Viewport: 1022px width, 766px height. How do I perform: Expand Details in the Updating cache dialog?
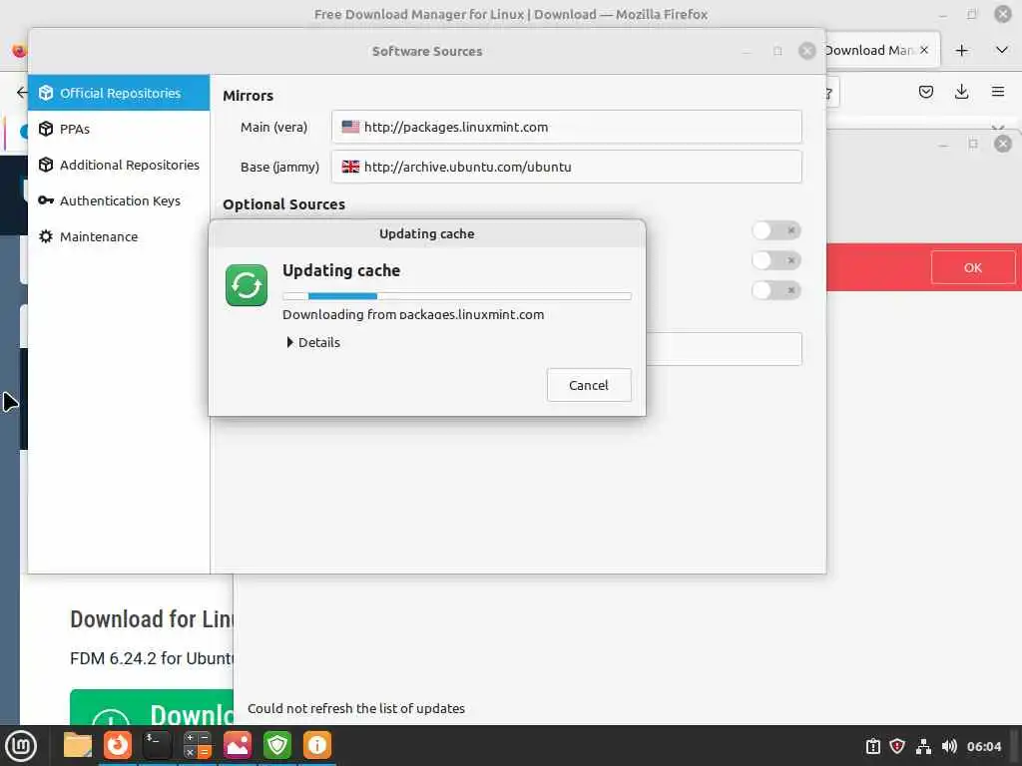pos(312,343)
